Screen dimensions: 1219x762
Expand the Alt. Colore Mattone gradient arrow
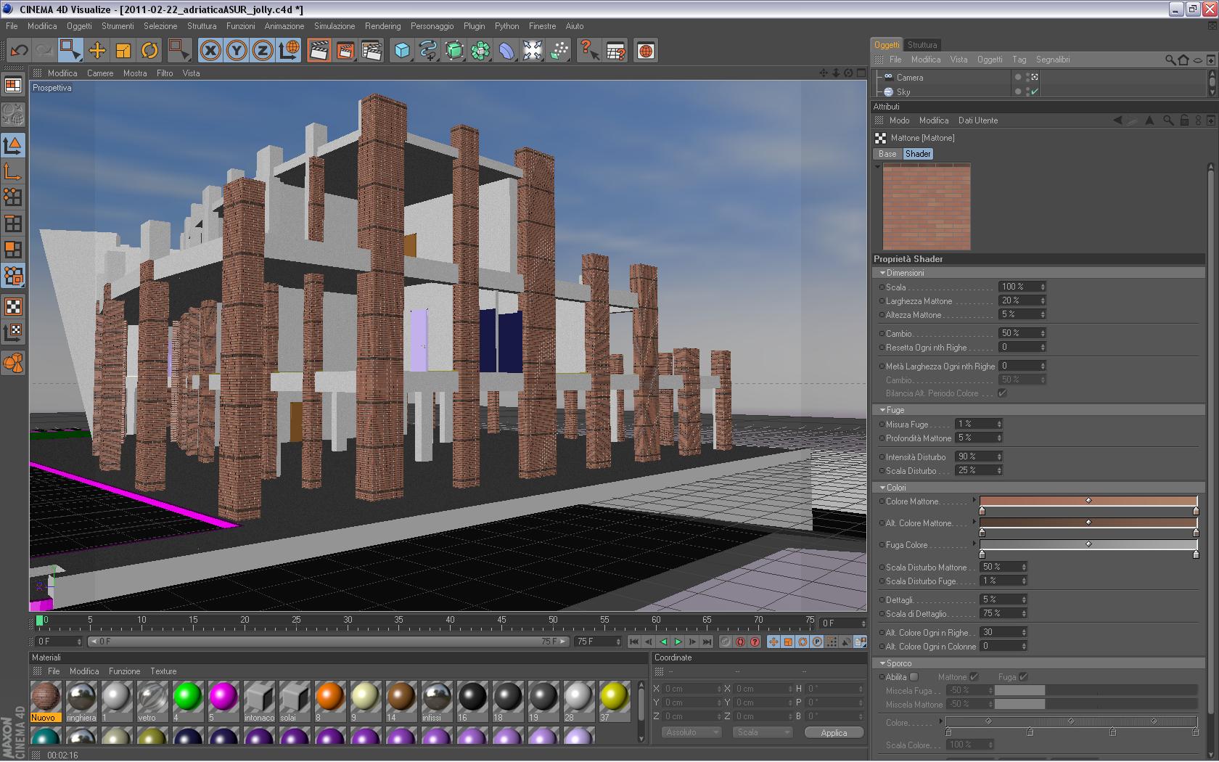click(x=974, y=522)
